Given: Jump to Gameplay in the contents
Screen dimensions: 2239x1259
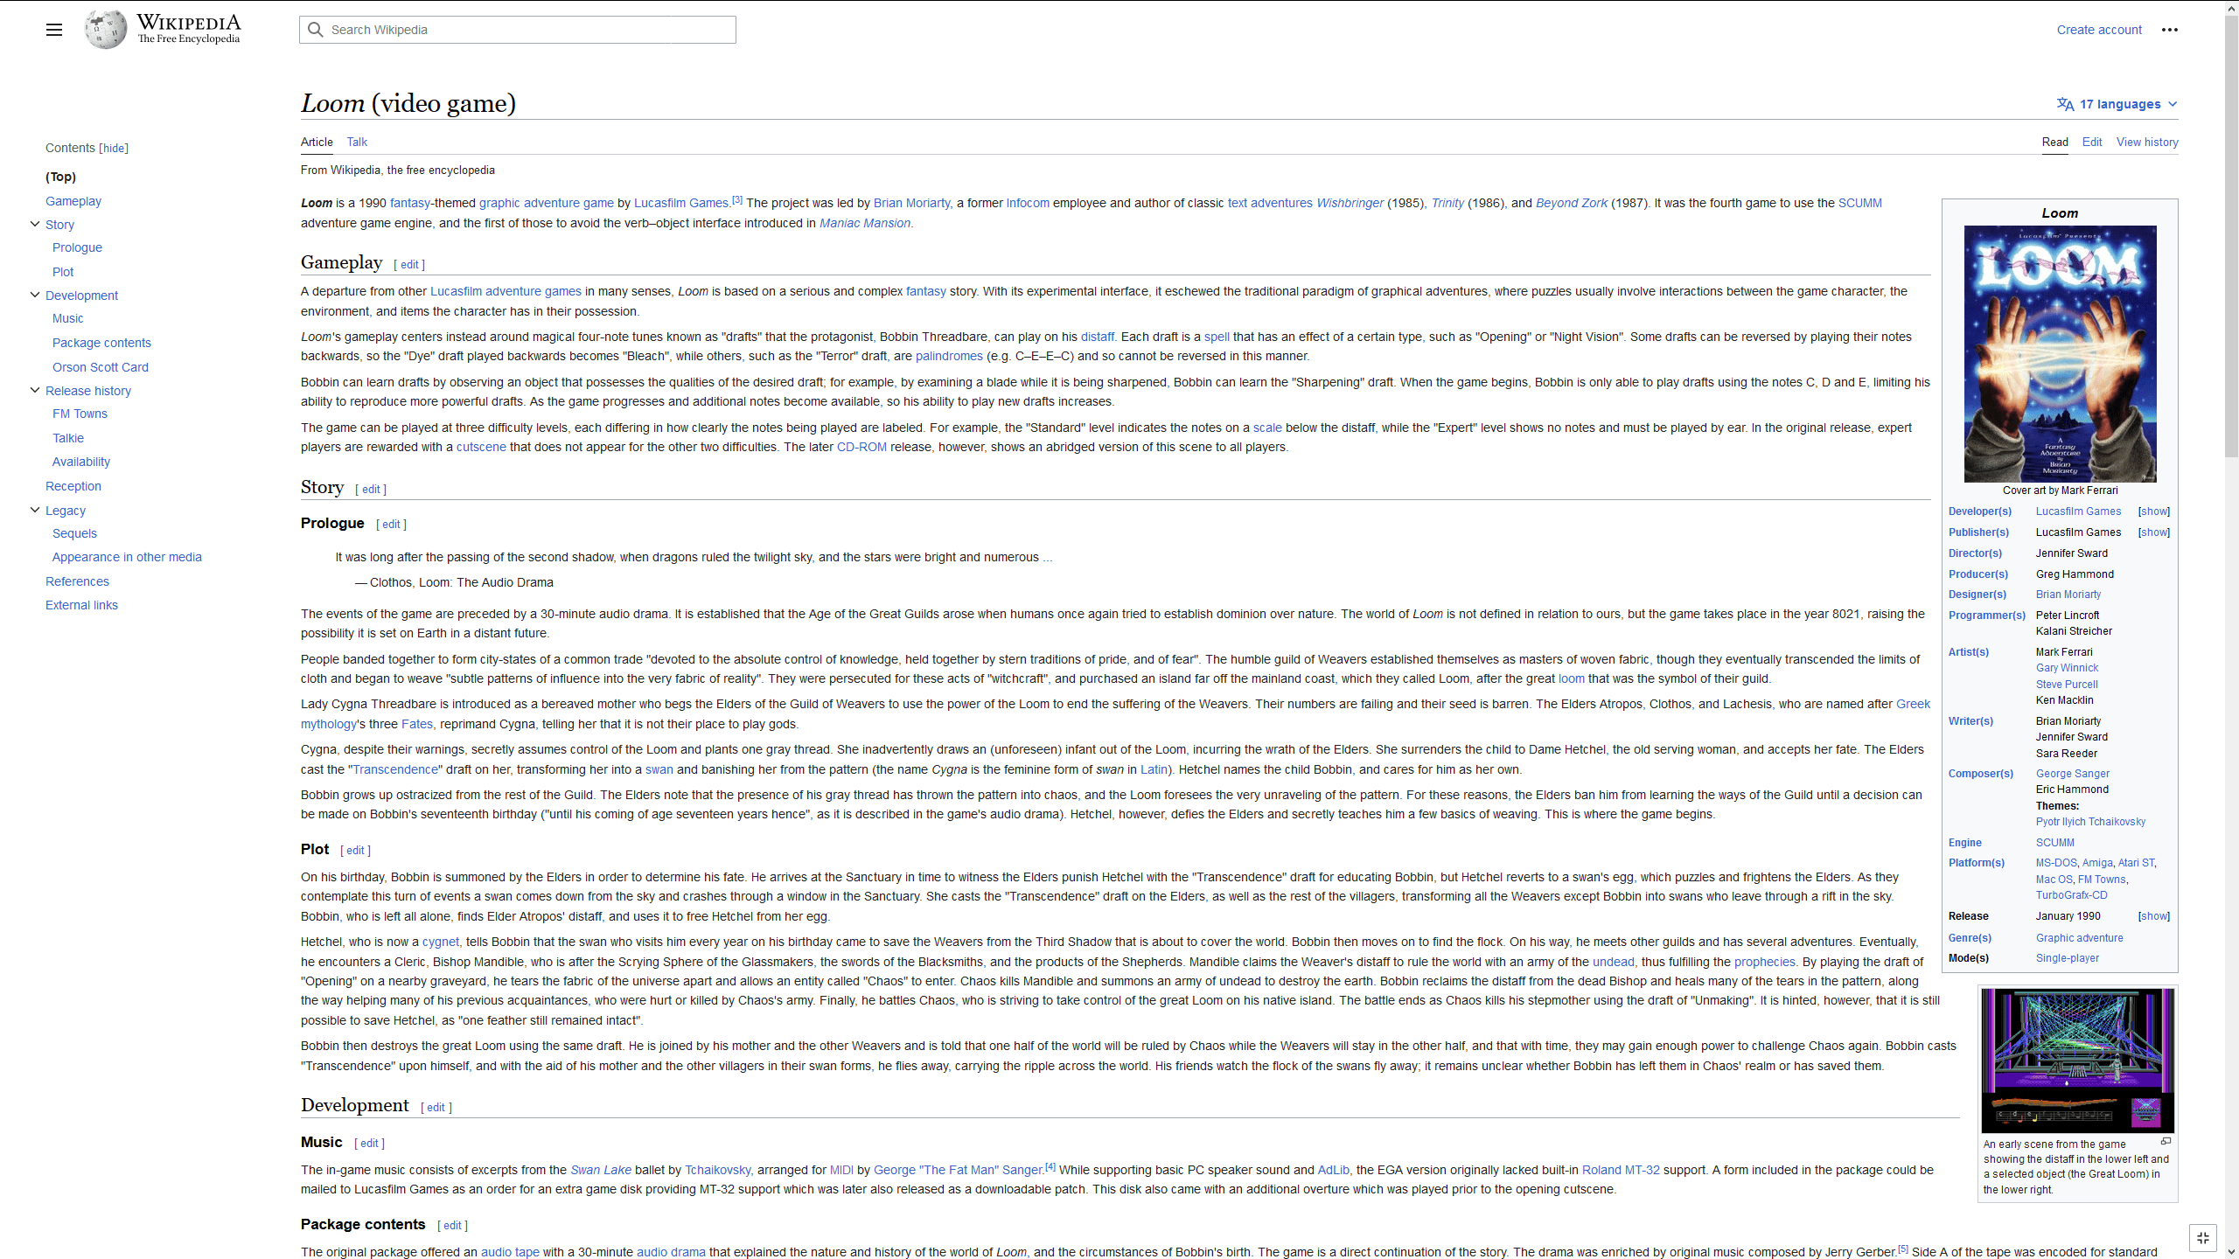Looking at the screenshot, I should [73, 201].
